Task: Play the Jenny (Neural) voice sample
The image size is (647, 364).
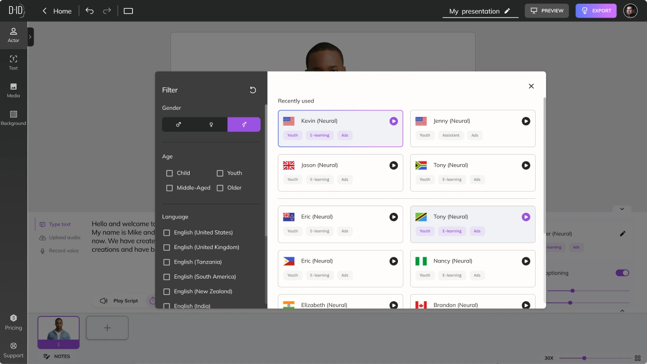Action: 526,121
